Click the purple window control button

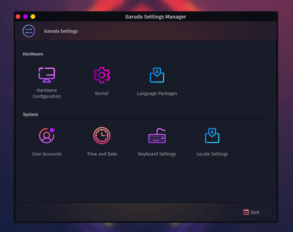(x=26, y=17)
